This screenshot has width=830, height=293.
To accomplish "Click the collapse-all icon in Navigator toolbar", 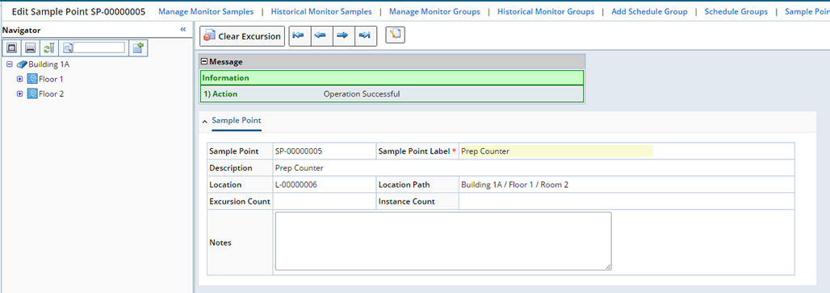I will [x=30, y=48].
